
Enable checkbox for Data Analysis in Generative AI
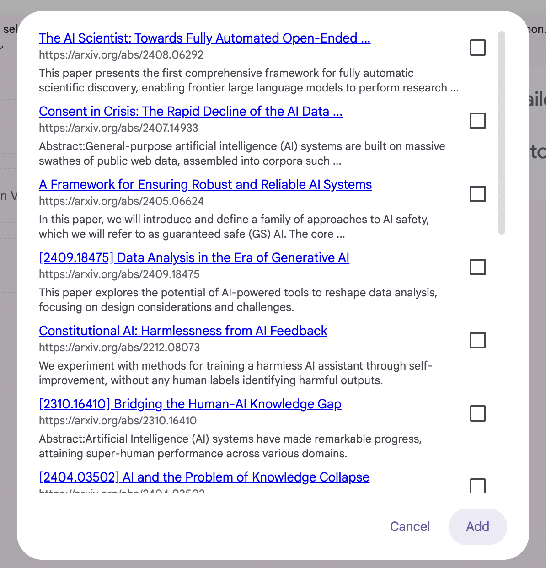[477, 267]
